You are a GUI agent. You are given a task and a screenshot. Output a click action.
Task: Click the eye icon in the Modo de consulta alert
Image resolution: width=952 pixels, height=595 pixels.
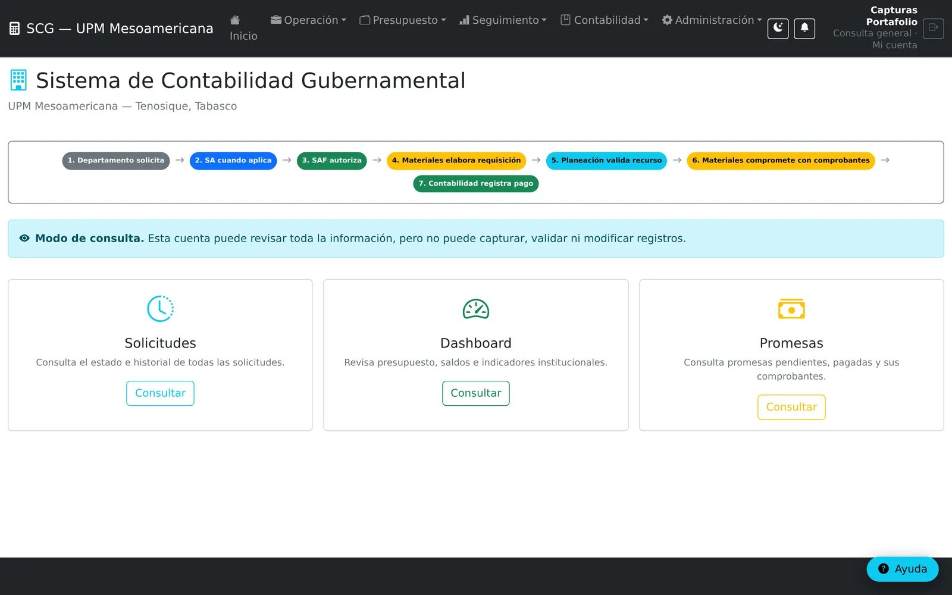click(x=24, y=238)
